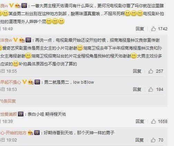The height and width of the screenshot is (146, 174).
Task: Like the comment with 1742 likes
Action: [x=153, y=29]
